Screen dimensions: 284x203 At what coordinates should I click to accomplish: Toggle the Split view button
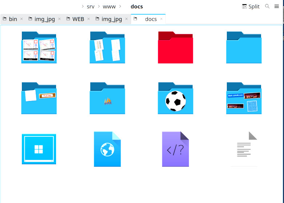tap(251, 7)
